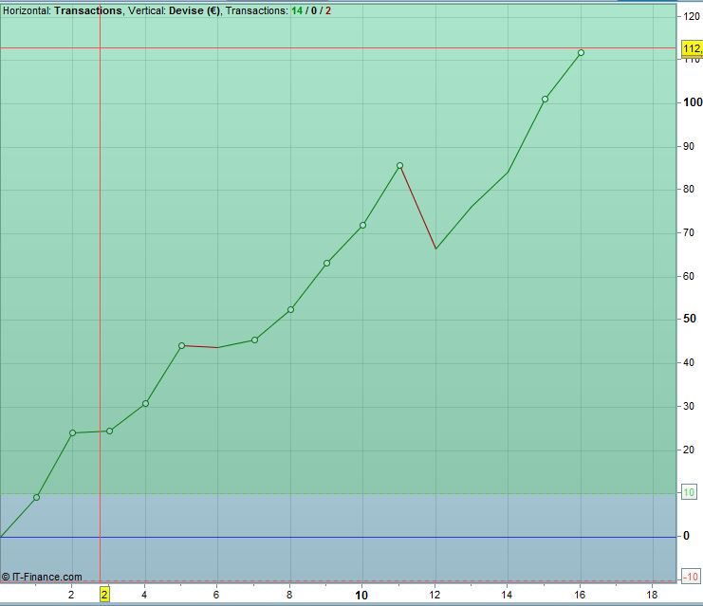Screen dimensions: 703x606
Task: Click the 60 label on the vertical axis
Action: [689, 276]
